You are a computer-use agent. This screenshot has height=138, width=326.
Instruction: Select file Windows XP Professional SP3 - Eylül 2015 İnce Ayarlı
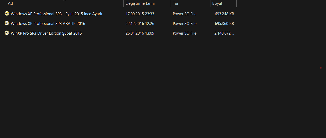(56, 14)
